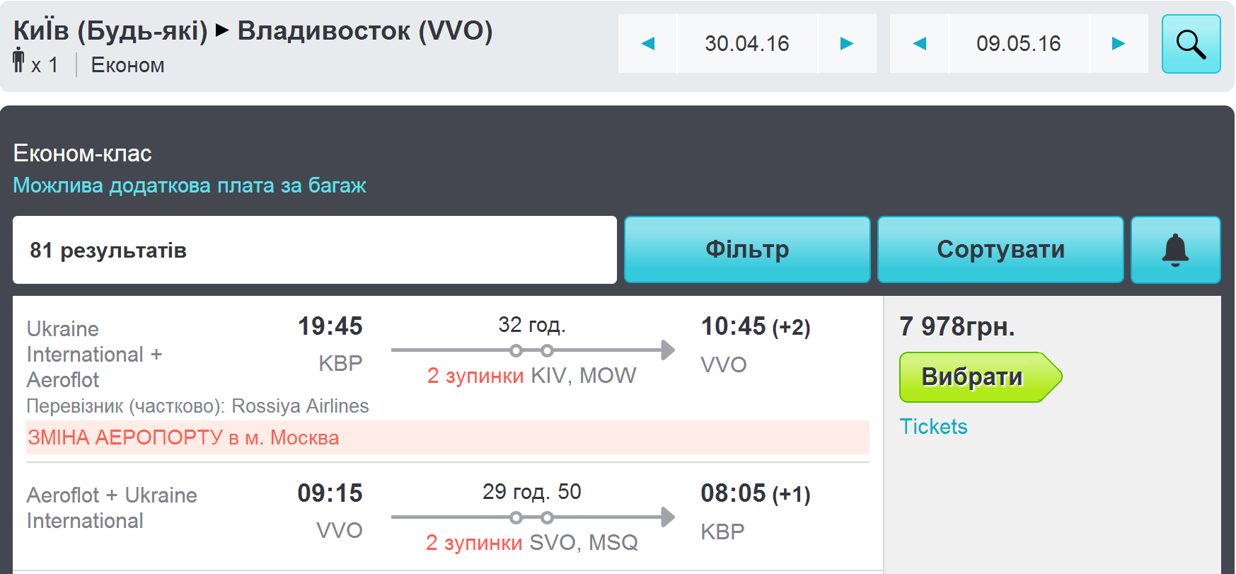Click the baggage fee notice link
The width and height of the screenshot is (1236, 574).
click(x=190, y=185)
